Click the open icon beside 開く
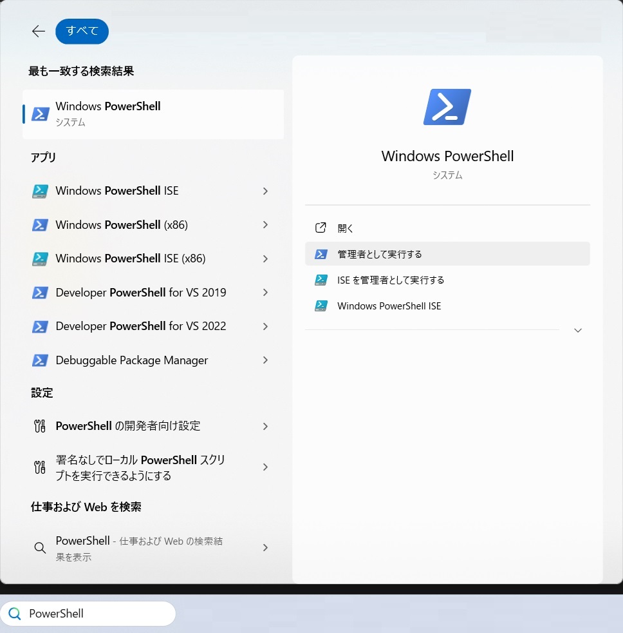 (x=321, y=228)
